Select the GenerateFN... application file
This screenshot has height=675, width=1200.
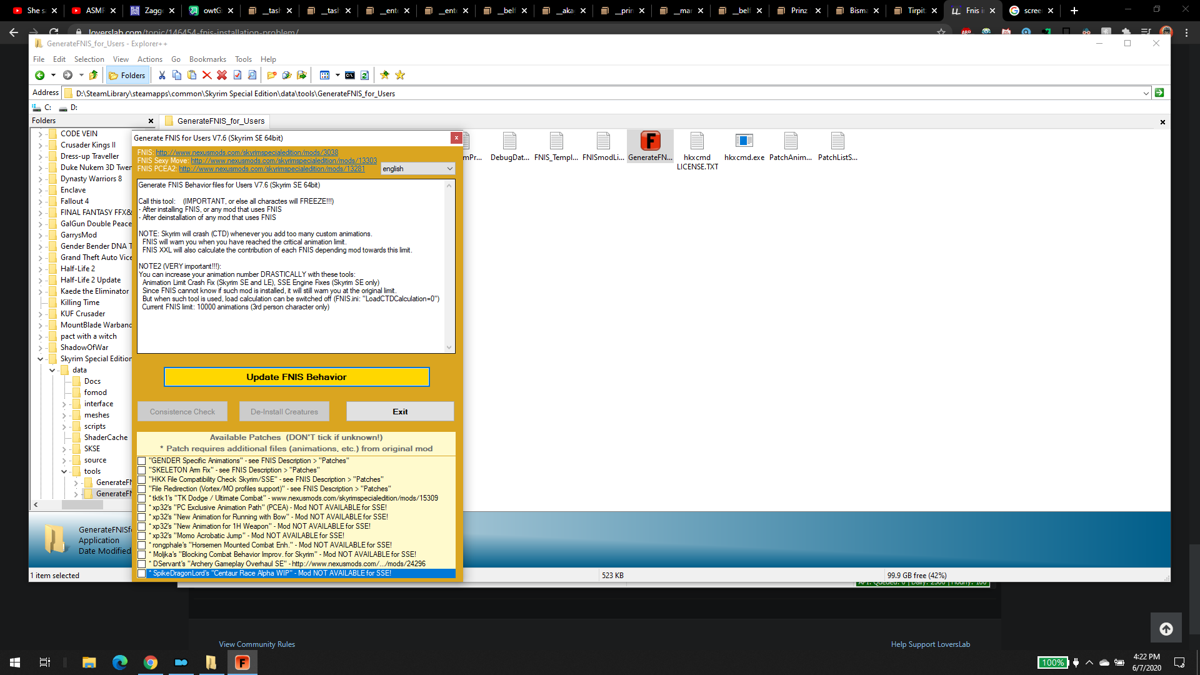click(650, 147)
